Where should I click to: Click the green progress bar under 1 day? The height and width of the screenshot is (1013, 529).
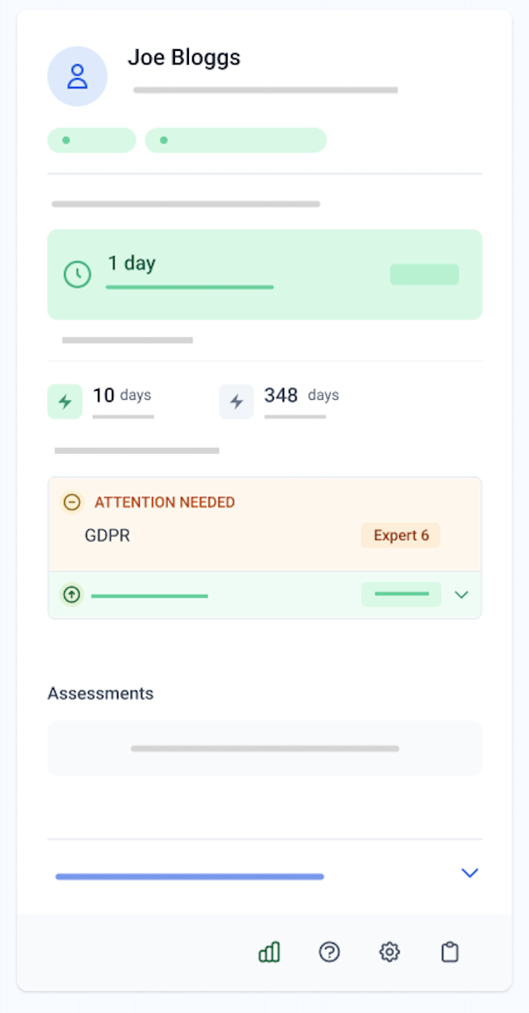[190, 287]
